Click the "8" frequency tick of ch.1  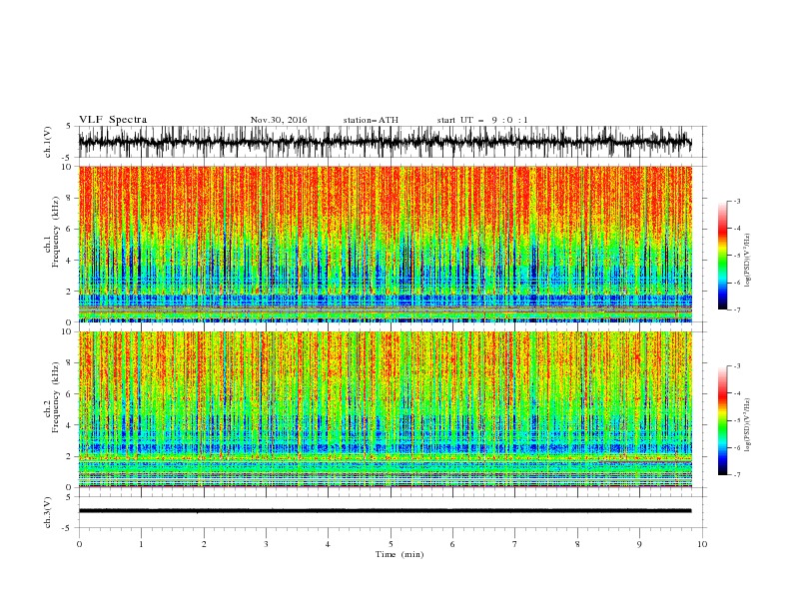70,198
